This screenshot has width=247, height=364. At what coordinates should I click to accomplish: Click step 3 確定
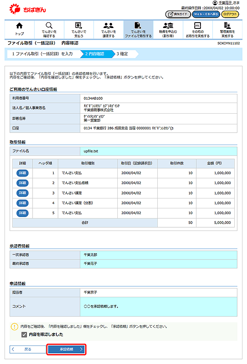pyautogui.click(x=122, y=54)
